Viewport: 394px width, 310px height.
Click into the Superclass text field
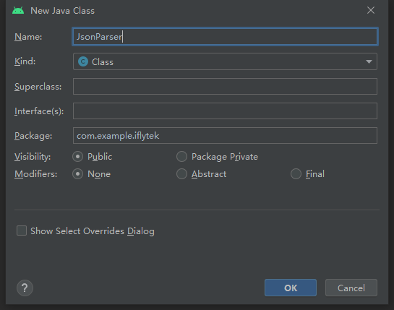(225, 87)
